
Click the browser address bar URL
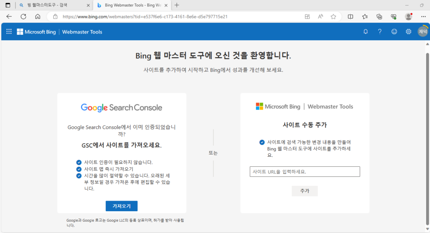(x=145, y=17)
